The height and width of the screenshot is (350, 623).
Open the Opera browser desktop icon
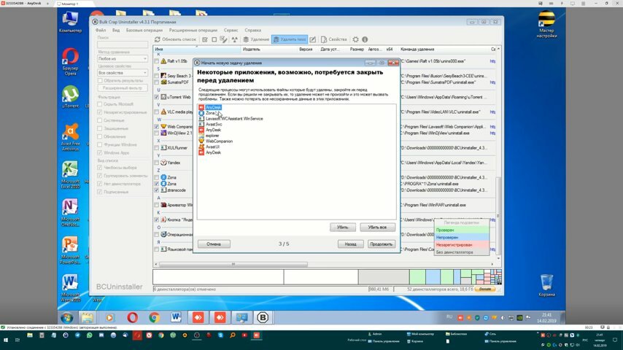click(70, 61)
